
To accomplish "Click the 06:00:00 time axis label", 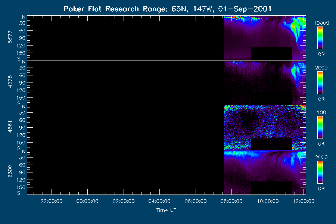I will (196, 201).
